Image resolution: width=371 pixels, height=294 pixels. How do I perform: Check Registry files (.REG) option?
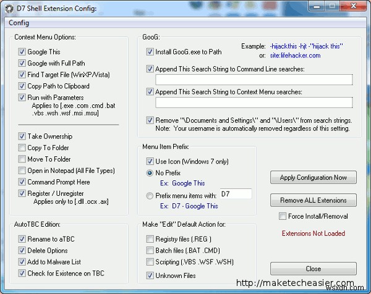point(150,238)
